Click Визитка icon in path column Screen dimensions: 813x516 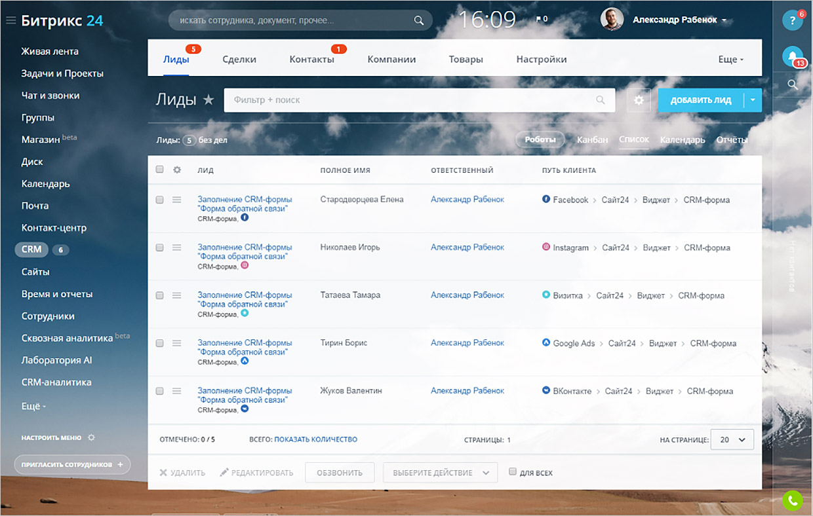pos(545,295)
